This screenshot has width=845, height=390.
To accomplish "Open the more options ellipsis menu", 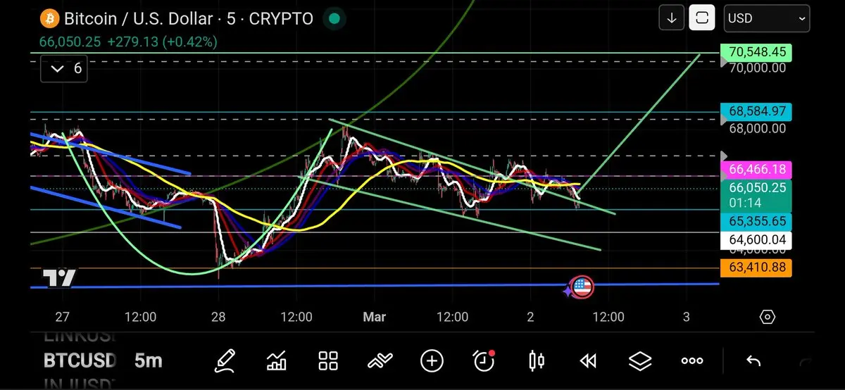I will (x=692, y=361).
